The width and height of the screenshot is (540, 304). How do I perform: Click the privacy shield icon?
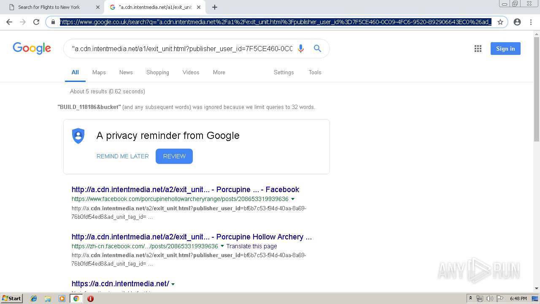pyautogui.click(x=78, y=136)
